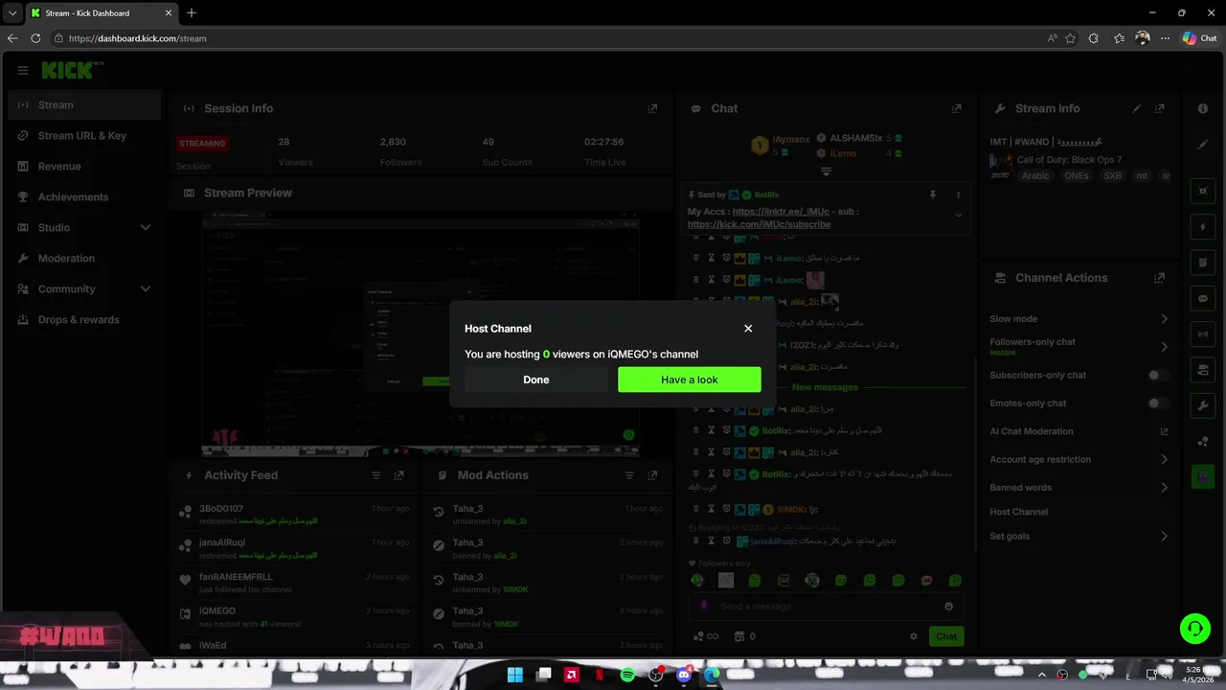Expand the chat leaderboard below iAymanx
Screen dimensions: 1226x690
coord(826,172)
